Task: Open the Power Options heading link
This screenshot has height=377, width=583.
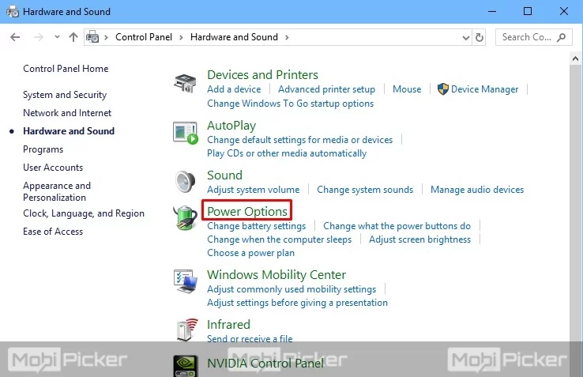Action: coord(247,211)
